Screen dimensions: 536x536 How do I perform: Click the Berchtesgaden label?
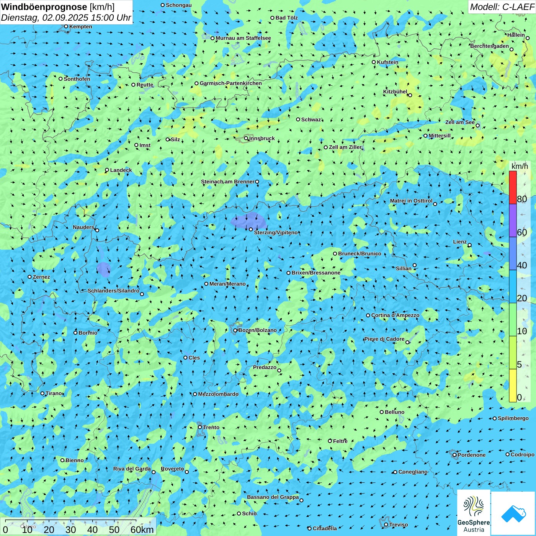[x=490, y=46]
